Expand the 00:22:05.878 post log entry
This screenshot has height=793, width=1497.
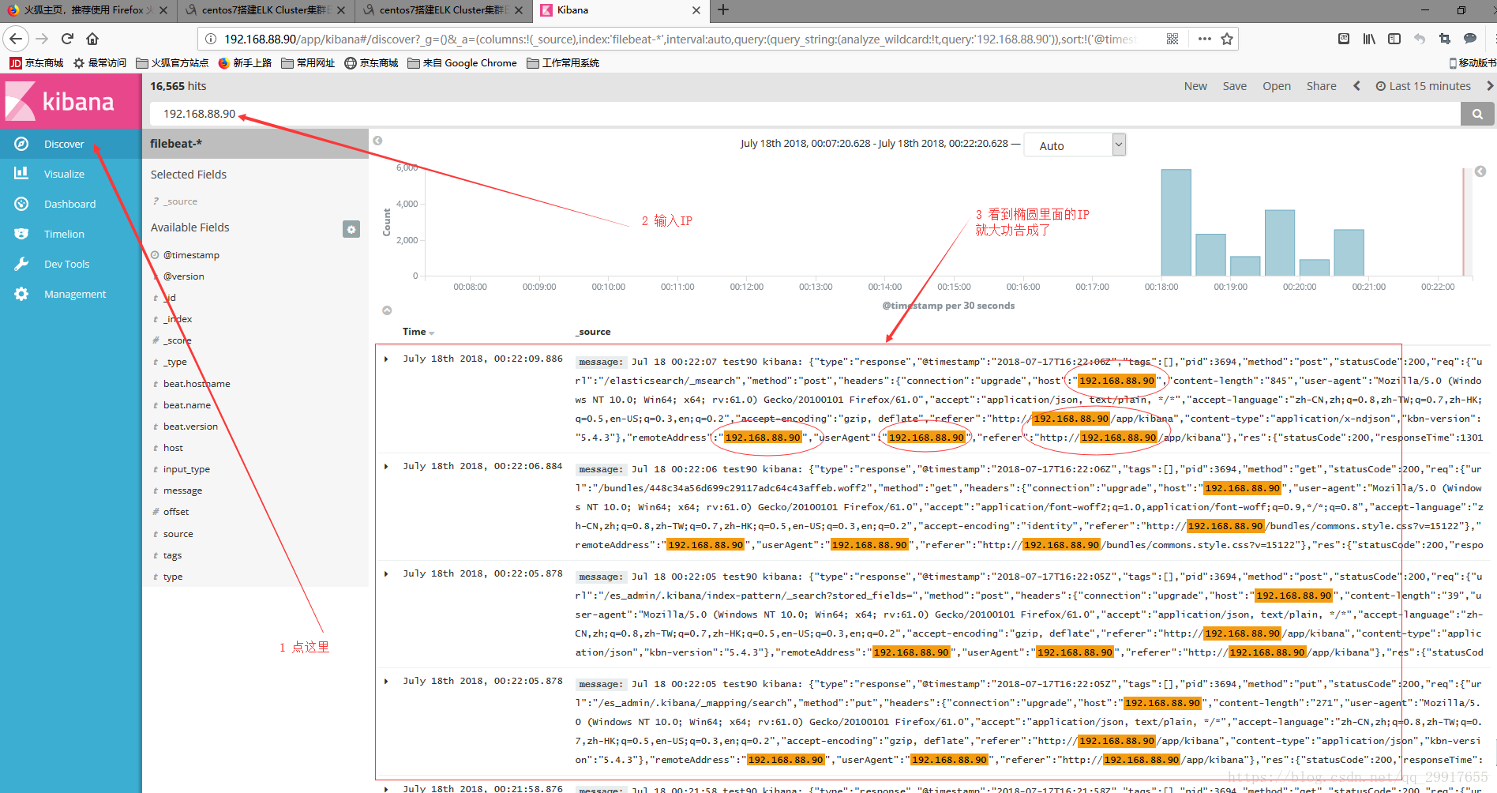386,574
